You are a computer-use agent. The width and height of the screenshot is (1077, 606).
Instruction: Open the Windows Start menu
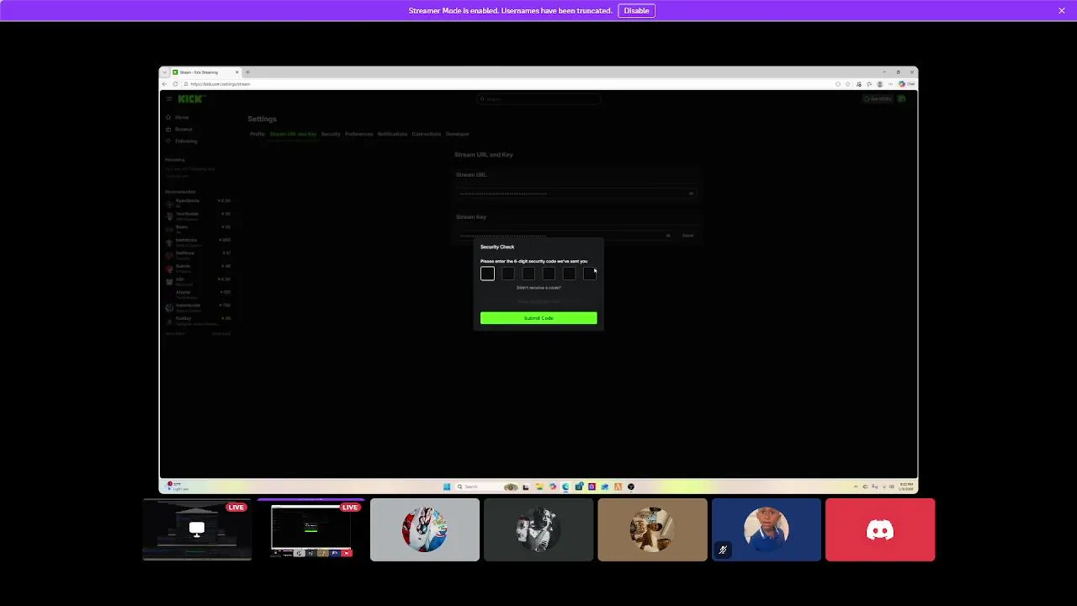point(447,486)
